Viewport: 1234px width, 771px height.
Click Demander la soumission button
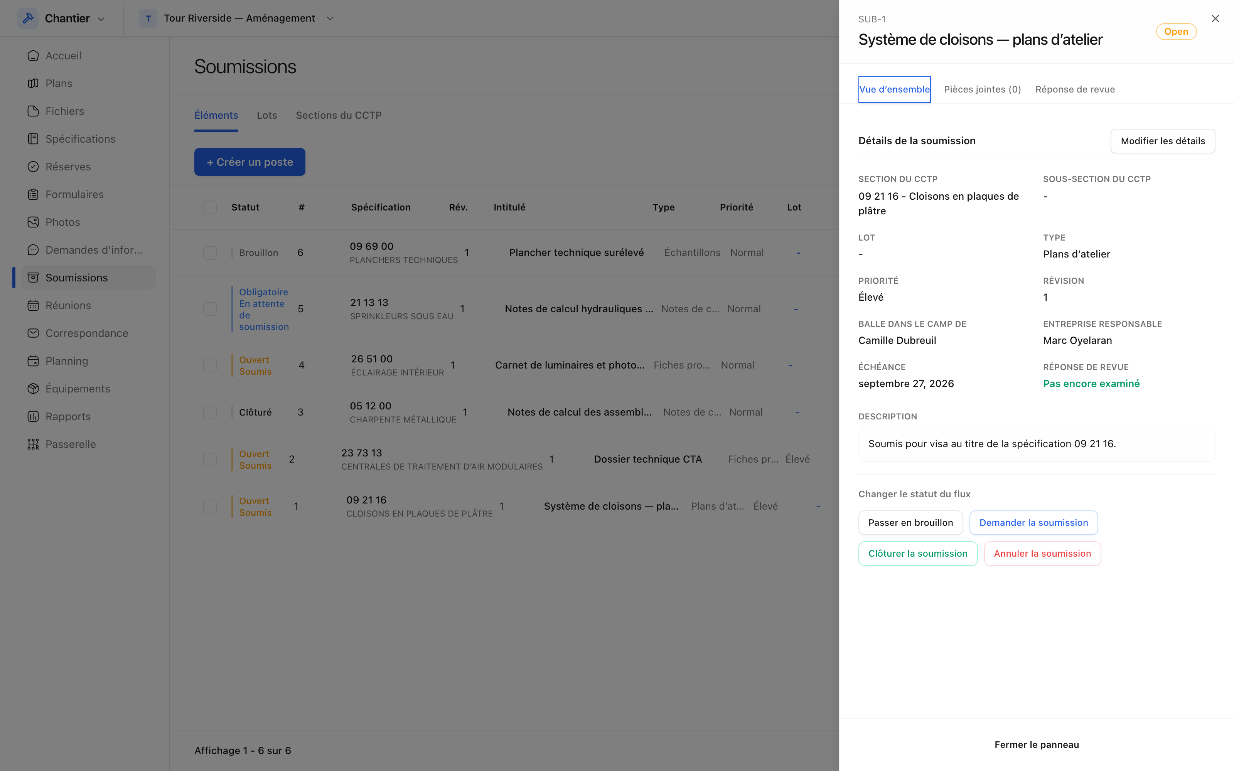point(1033,523)
